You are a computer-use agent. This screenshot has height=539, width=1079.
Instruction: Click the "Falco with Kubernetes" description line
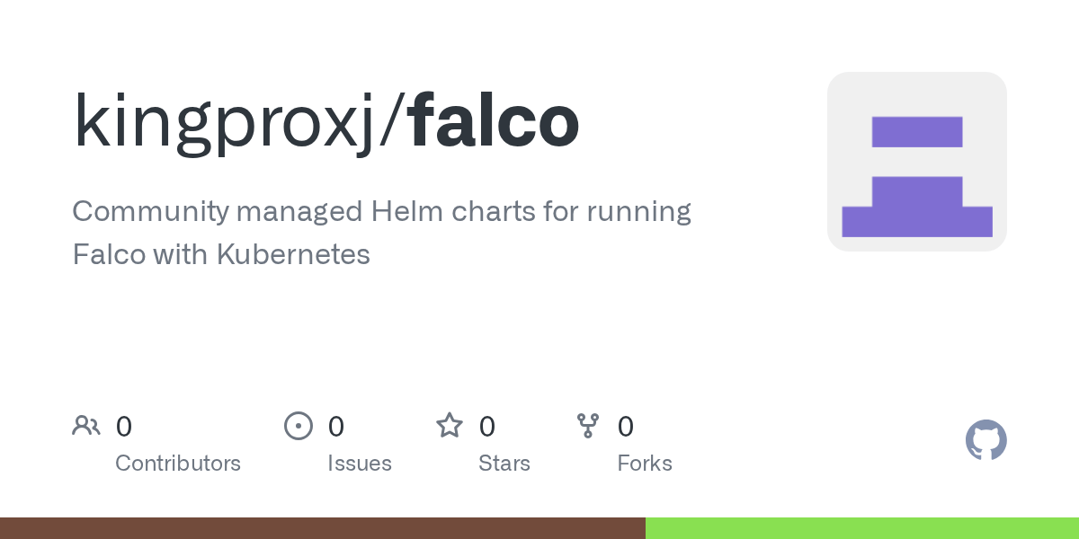tap(221, 254)
